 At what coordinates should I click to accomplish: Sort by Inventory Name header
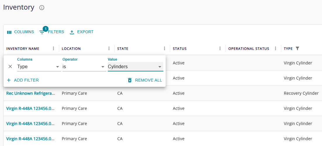[x=23, y=49]
